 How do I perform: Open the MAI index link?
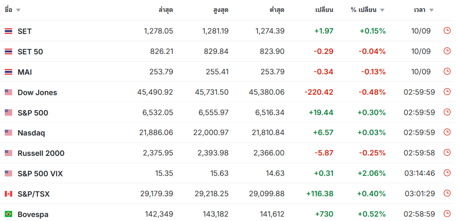tap(25, 72)
